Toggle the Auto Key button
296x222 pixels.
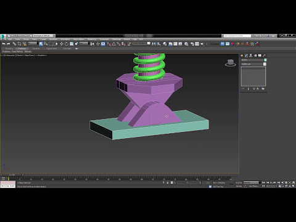239,183
